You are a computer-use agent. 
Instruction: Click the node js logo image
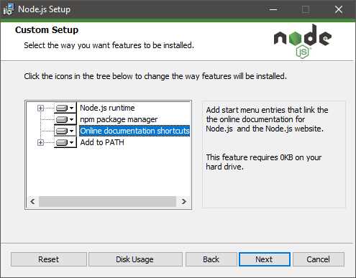click(x=303, y=41)
